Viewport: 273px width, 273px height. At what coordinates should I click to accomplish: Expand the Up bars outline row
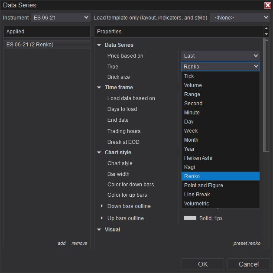[102, 218]
